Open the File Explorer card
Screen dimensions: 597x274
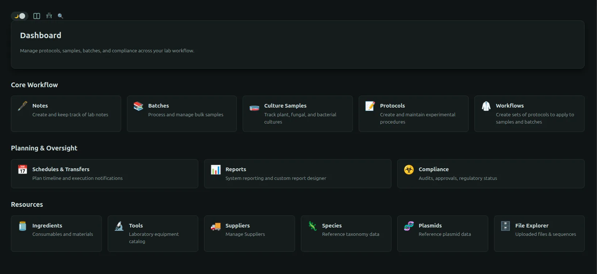(x=539, y=234)
